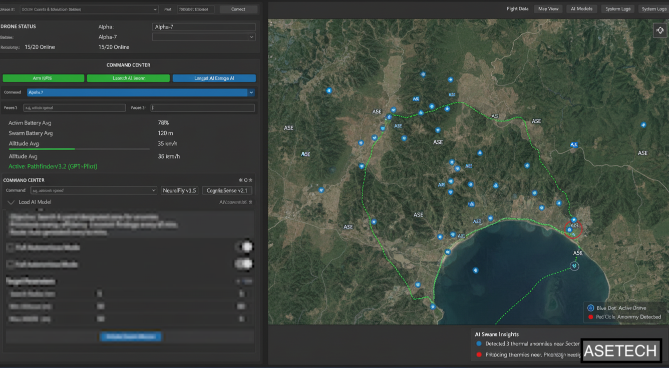Click the blue button right of Launch AI Swarm

[214, 78]
